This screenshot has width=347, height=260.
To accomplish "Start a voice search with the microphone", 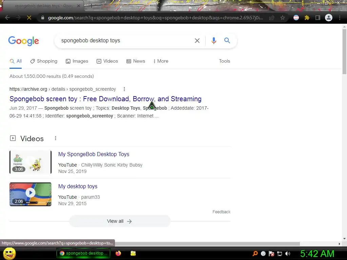I will click(214, 41).
